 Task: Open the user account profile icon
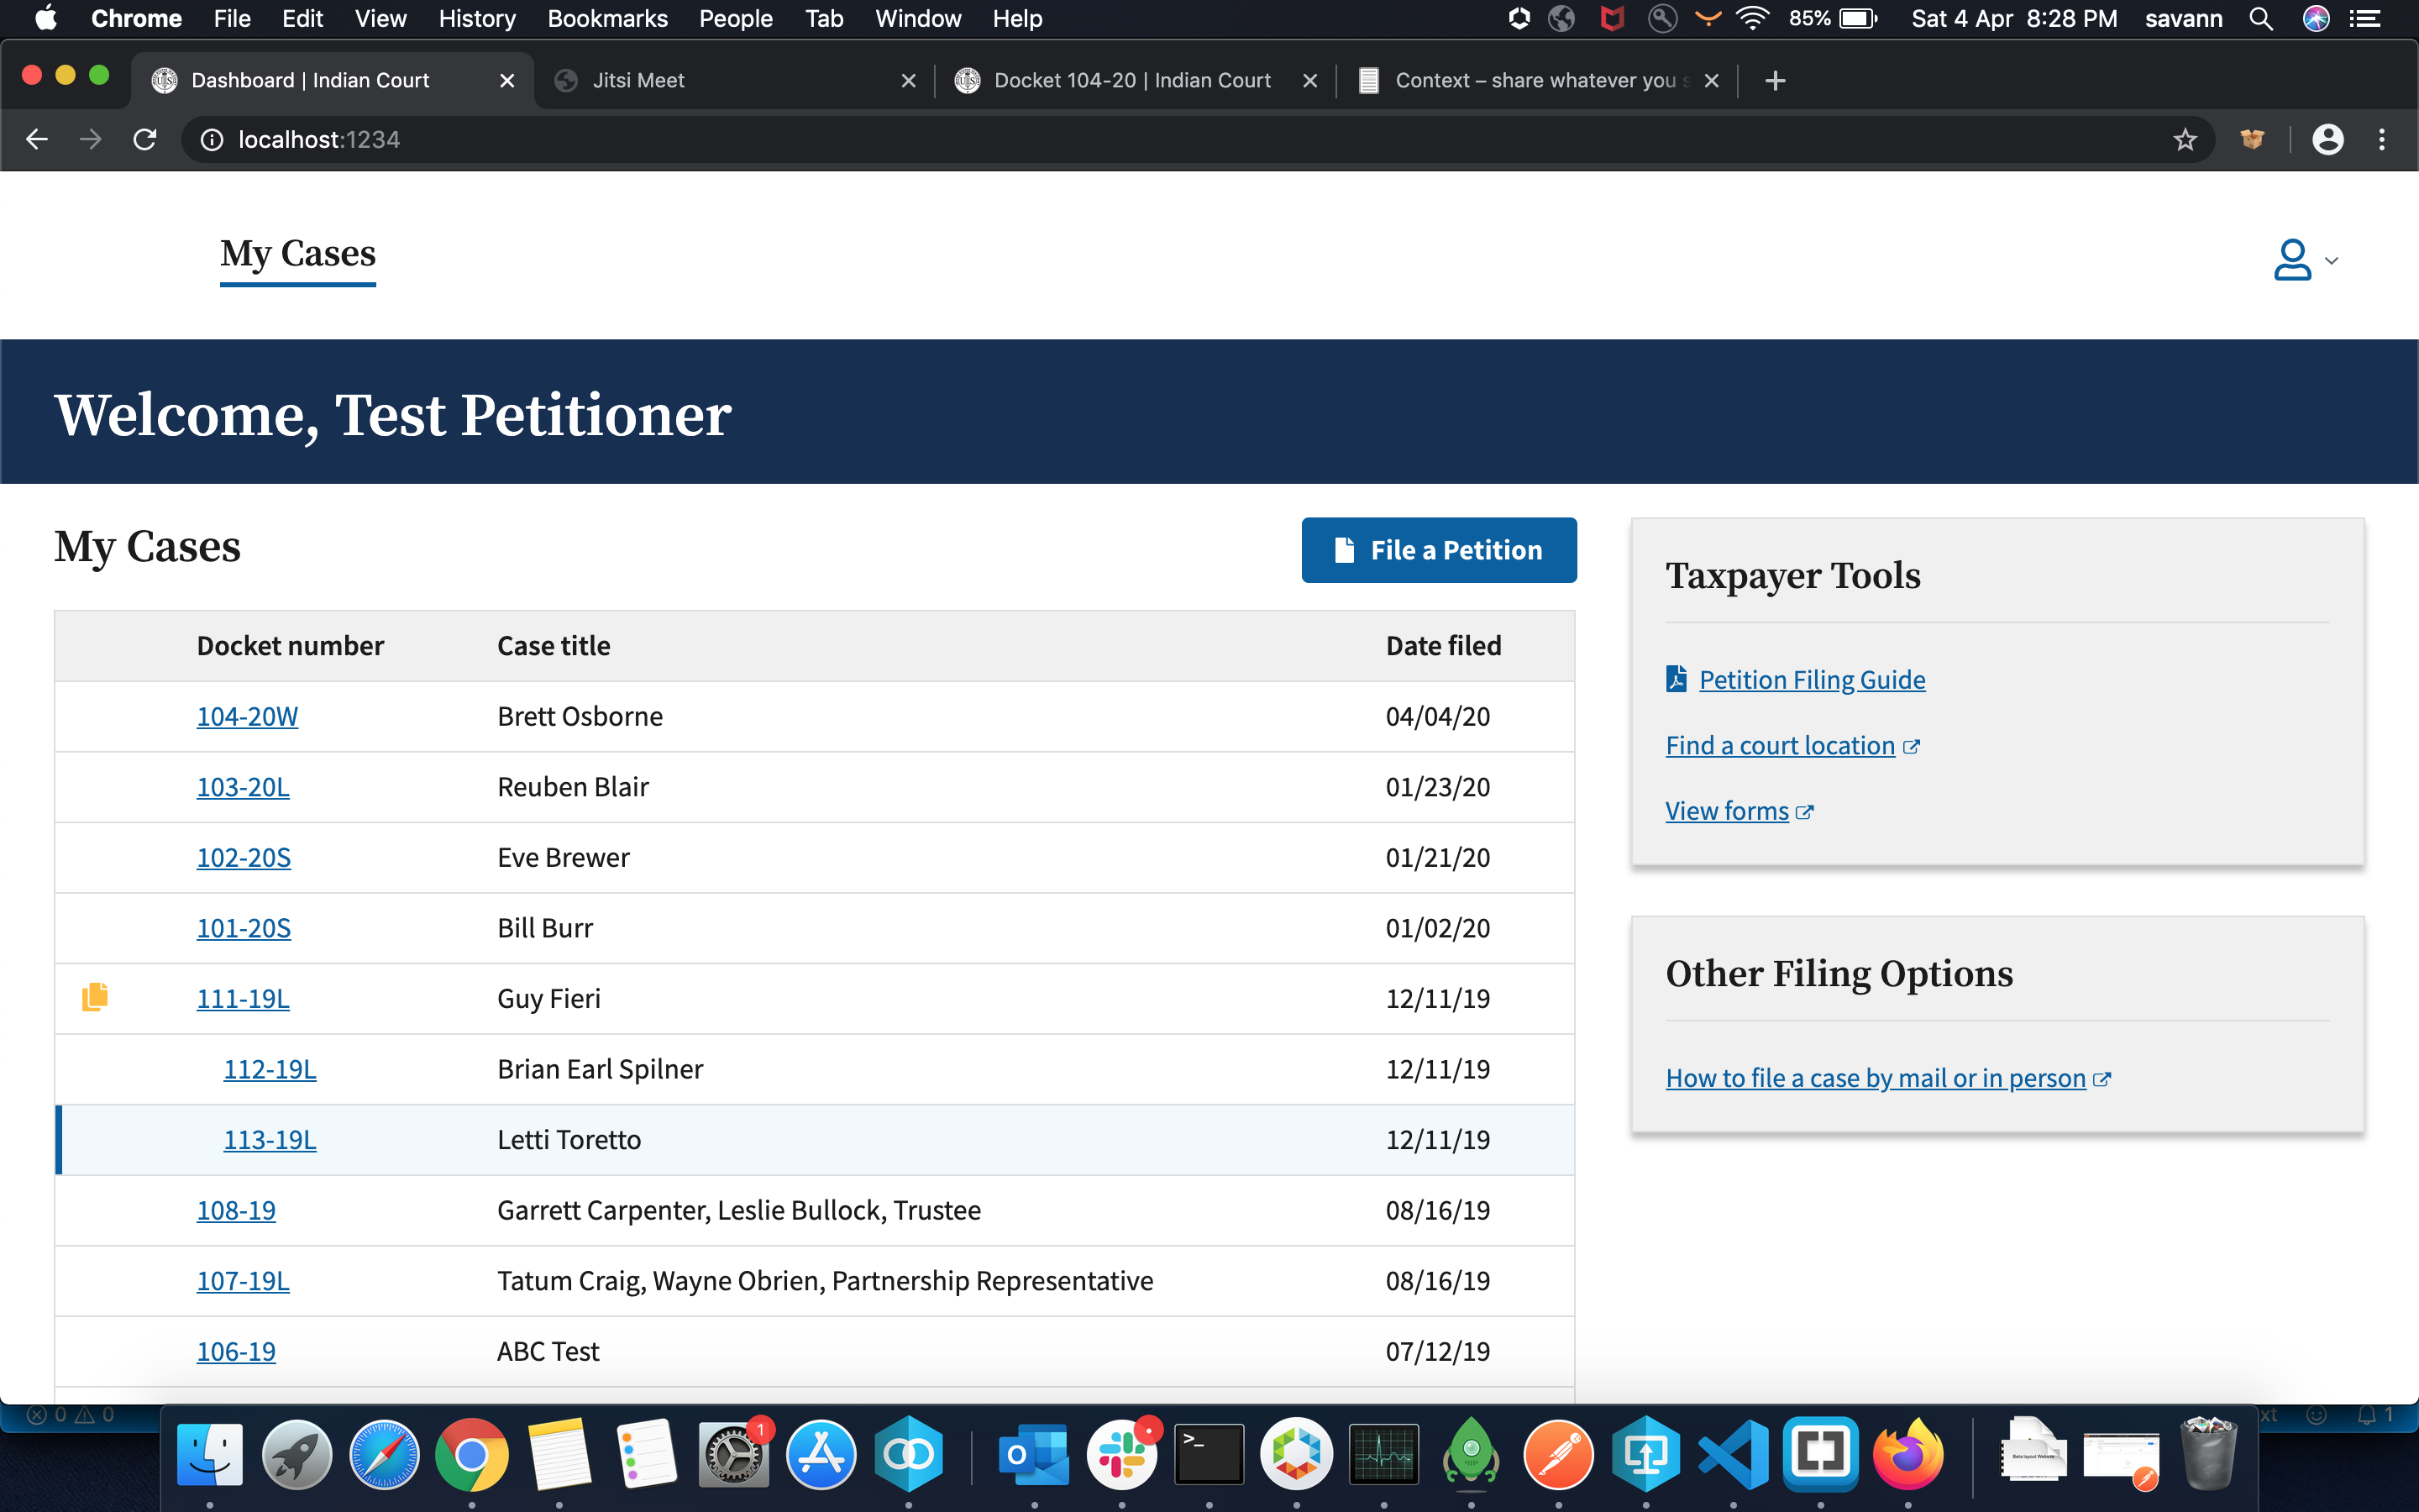pyautogui.click(x=2291, y=260)
